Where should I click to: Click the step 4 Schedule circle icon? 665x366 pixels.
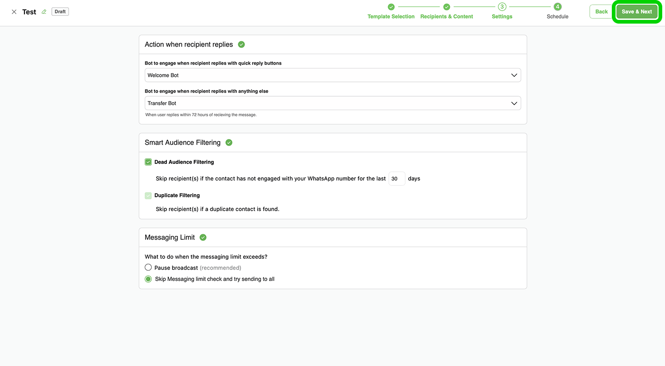click(x=558, y=7)
